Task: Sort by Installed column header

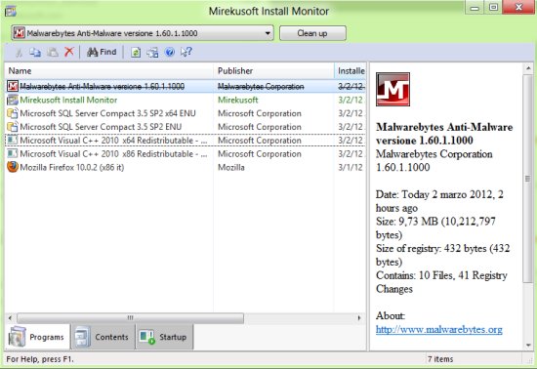Action: pos(350,71)
